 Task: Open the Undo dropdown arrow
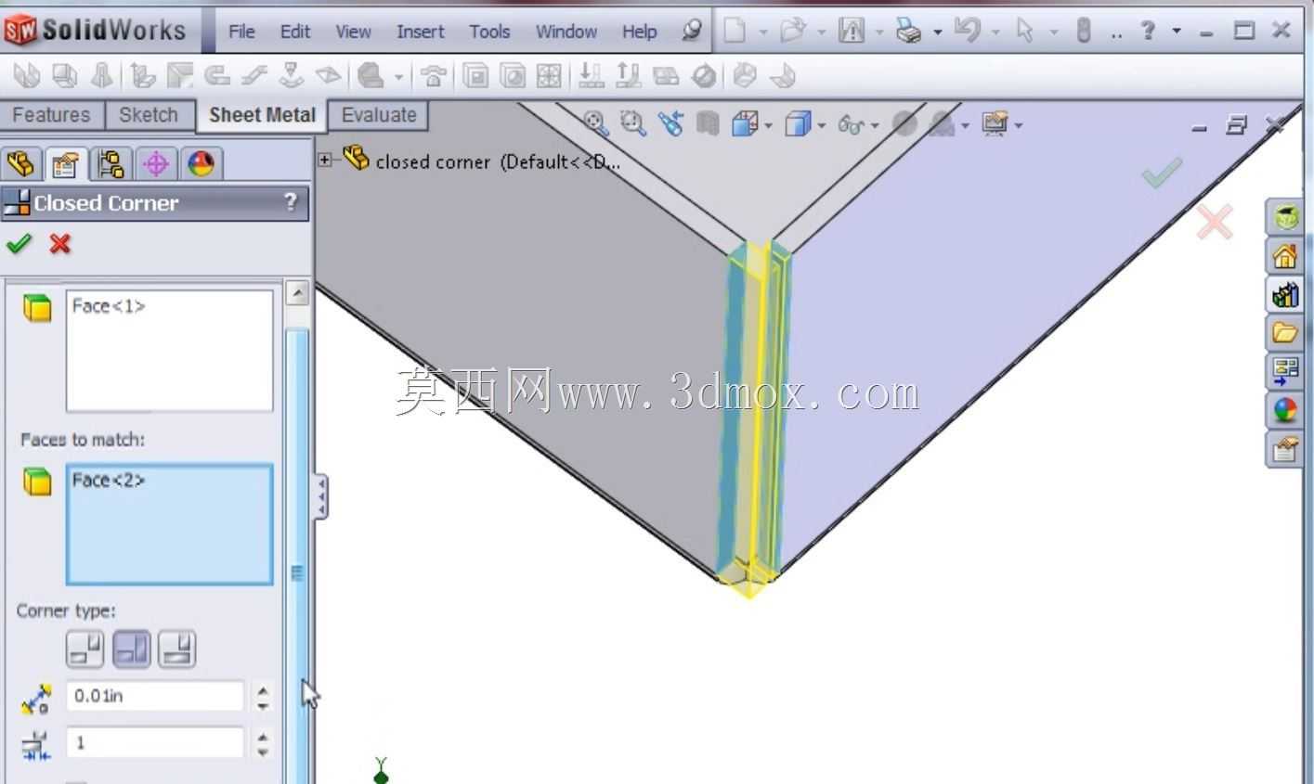tap(995, 32)
